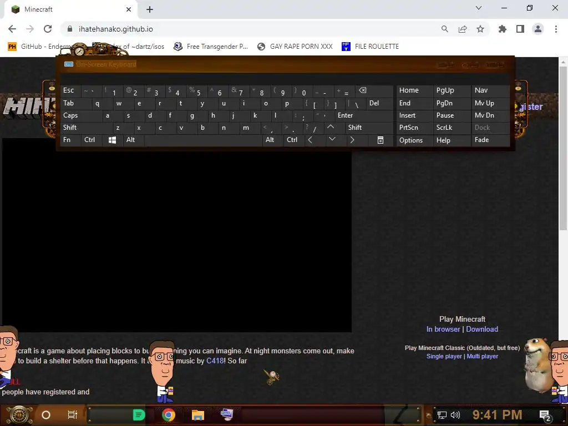The width and height of the screenshot is (568, 426).
Task: Click the PrtScn key
Action: (x=414, y=128)
